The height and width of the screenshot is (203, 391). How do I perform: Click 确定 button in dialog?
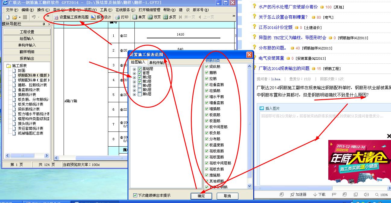(201, 196)
